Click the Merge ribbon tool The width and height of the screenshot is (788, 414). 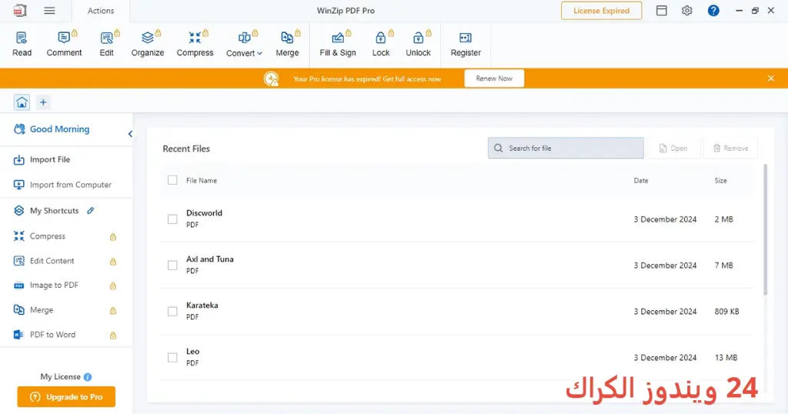click(287, 44)
